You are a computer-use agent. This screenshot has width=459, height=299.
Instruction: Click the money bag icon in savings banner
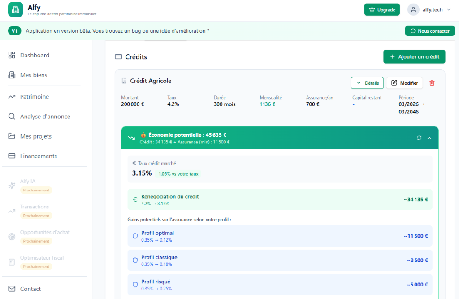[143, 135]
